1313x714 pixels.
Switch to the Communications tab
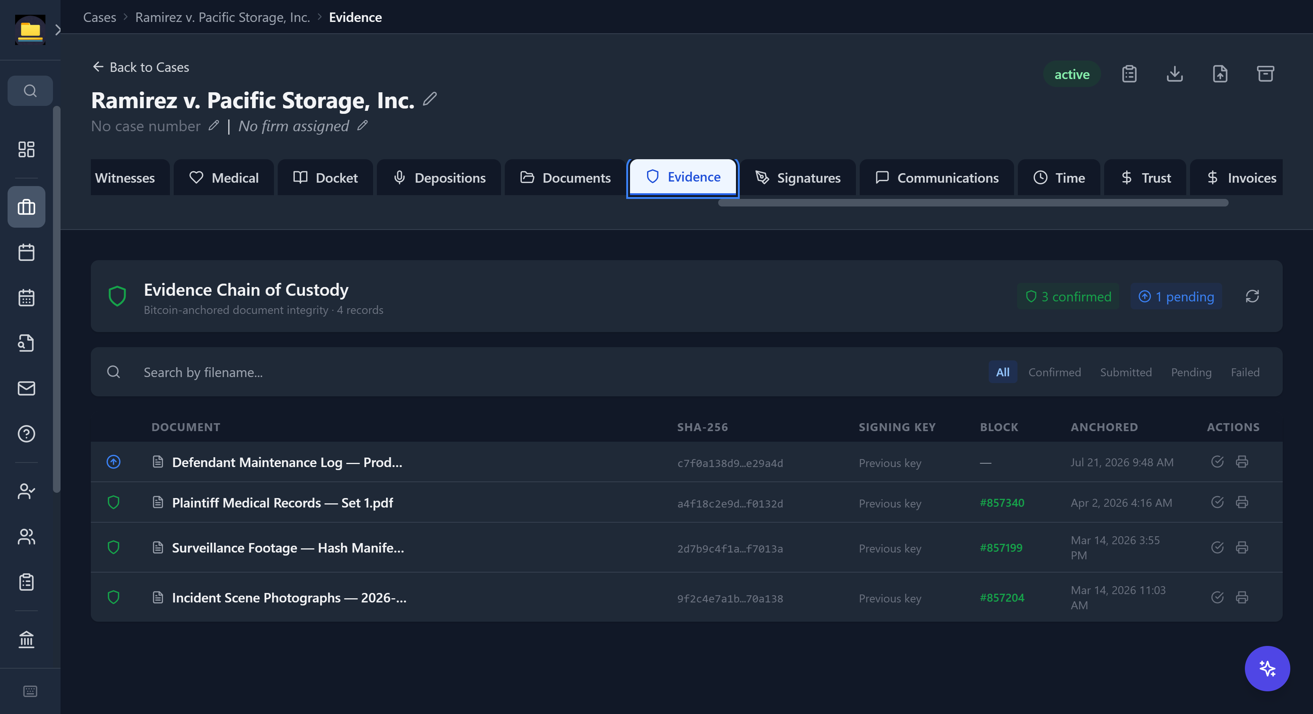click(937, 177)
